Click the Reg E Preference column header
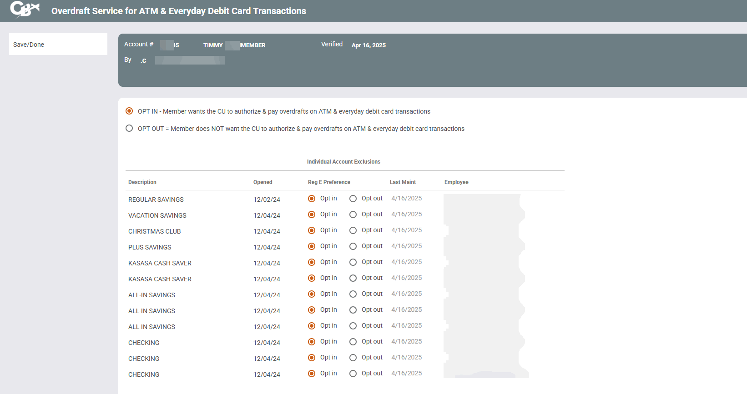This screenshot has width=747, height=394. 329,182
